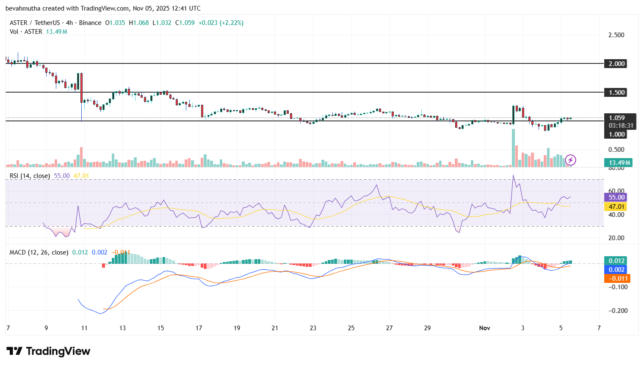Viewport: 644px width, 367px height.
Task: Click the purple lightning bolt quick-trade icon
Action: pyautogui.click(x=570, y=160)
